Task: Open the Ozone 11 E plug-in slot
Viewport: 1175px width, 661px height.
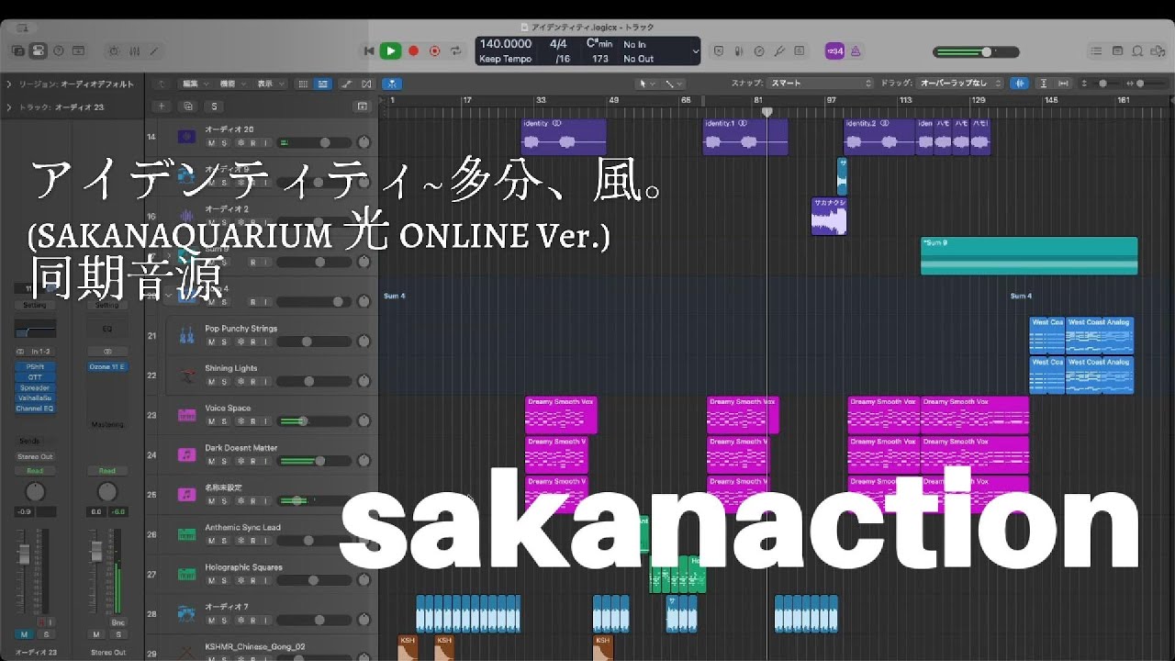Action: pos(107,367)
